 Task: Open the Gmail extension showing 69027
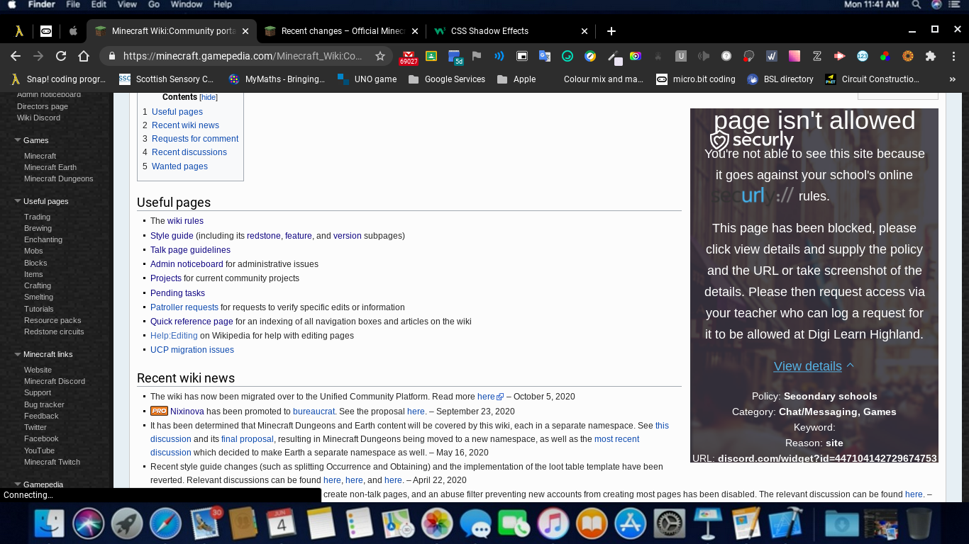point(409,57)
